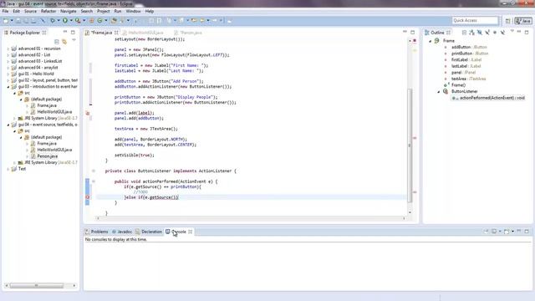Open the Debug configurations dropdown arrow
Viewport: 535px width, 301px height.
click(59, 21)
